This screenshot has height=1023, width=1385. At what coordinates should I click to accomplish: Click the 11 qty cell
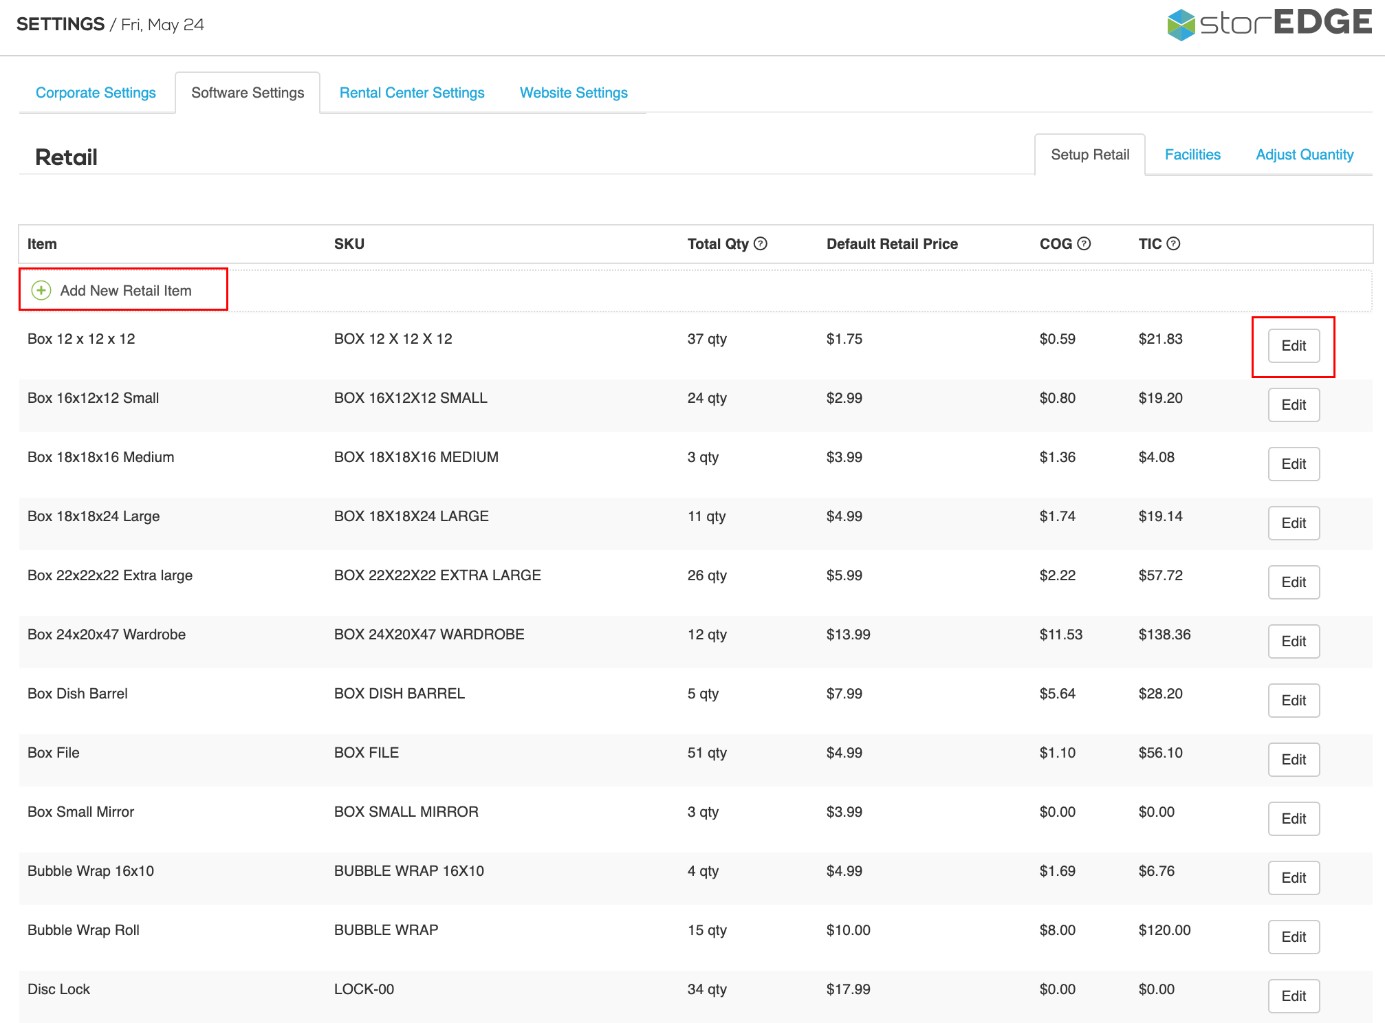706,516
